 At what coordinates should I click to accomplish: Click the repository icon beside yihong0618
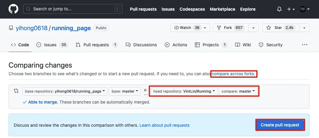click(11, 28)
